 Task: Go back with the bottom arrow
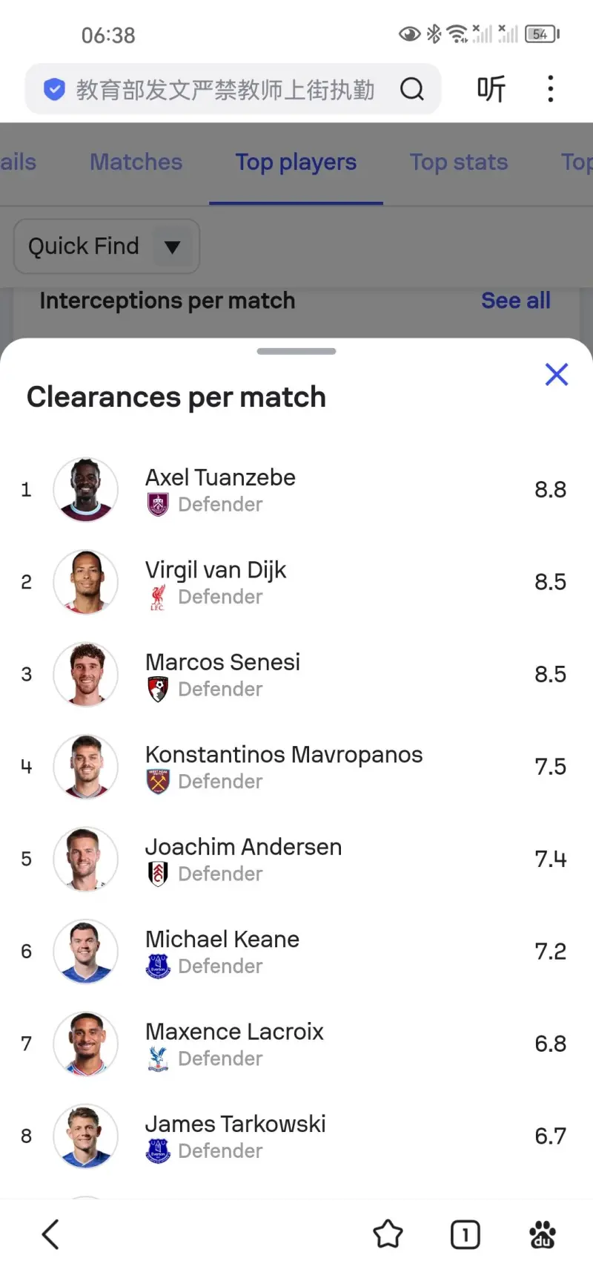50,1234
